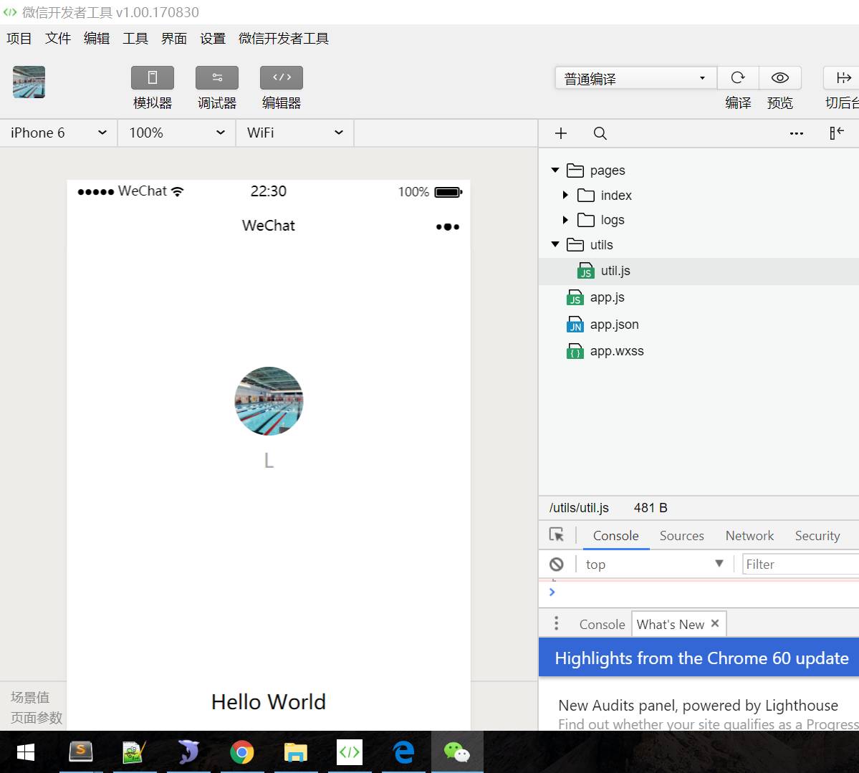Screen dimensions: 859x773
Task: Click the 编译 refresh compile icon
Action: pos(738,78)
